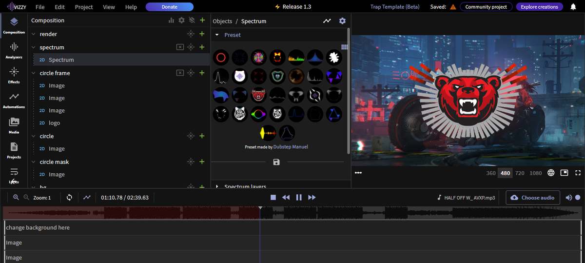
Task: Click playhead marker on audio waveform
Action: (x=260, y=208)
